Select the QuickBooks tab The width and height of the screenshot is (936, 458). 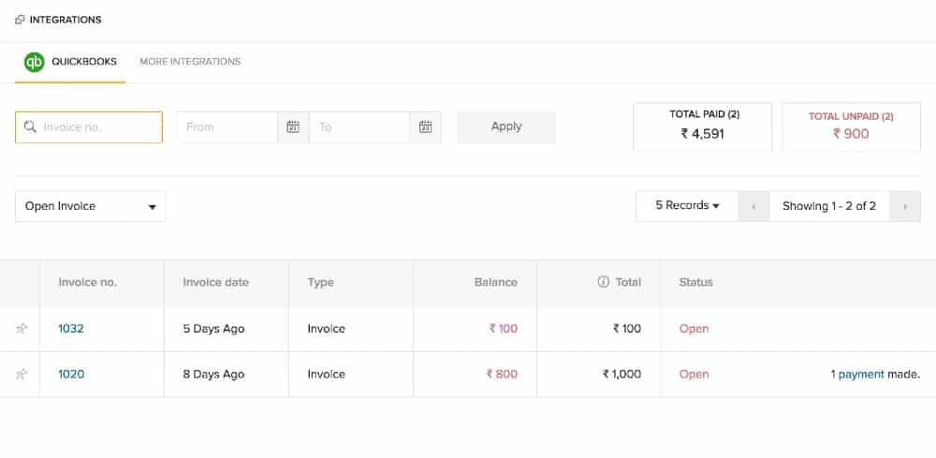pos(83,62)
